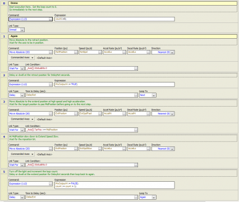Click step number 5 in left margin
This screenshot has width=239, height=202.
(4, 172)
